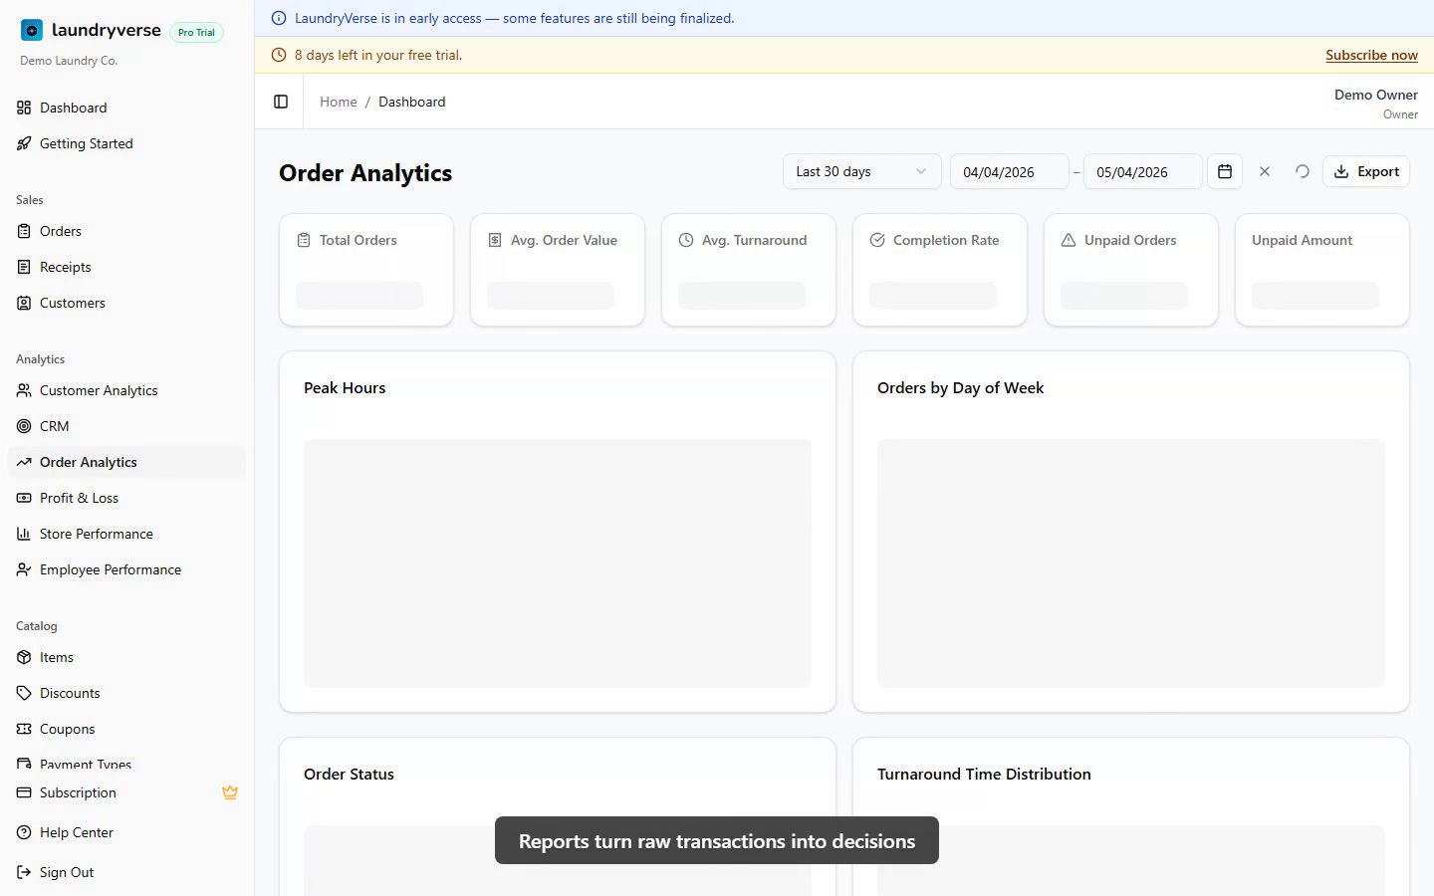Clear the date range with X icon

pos(1265,171)
